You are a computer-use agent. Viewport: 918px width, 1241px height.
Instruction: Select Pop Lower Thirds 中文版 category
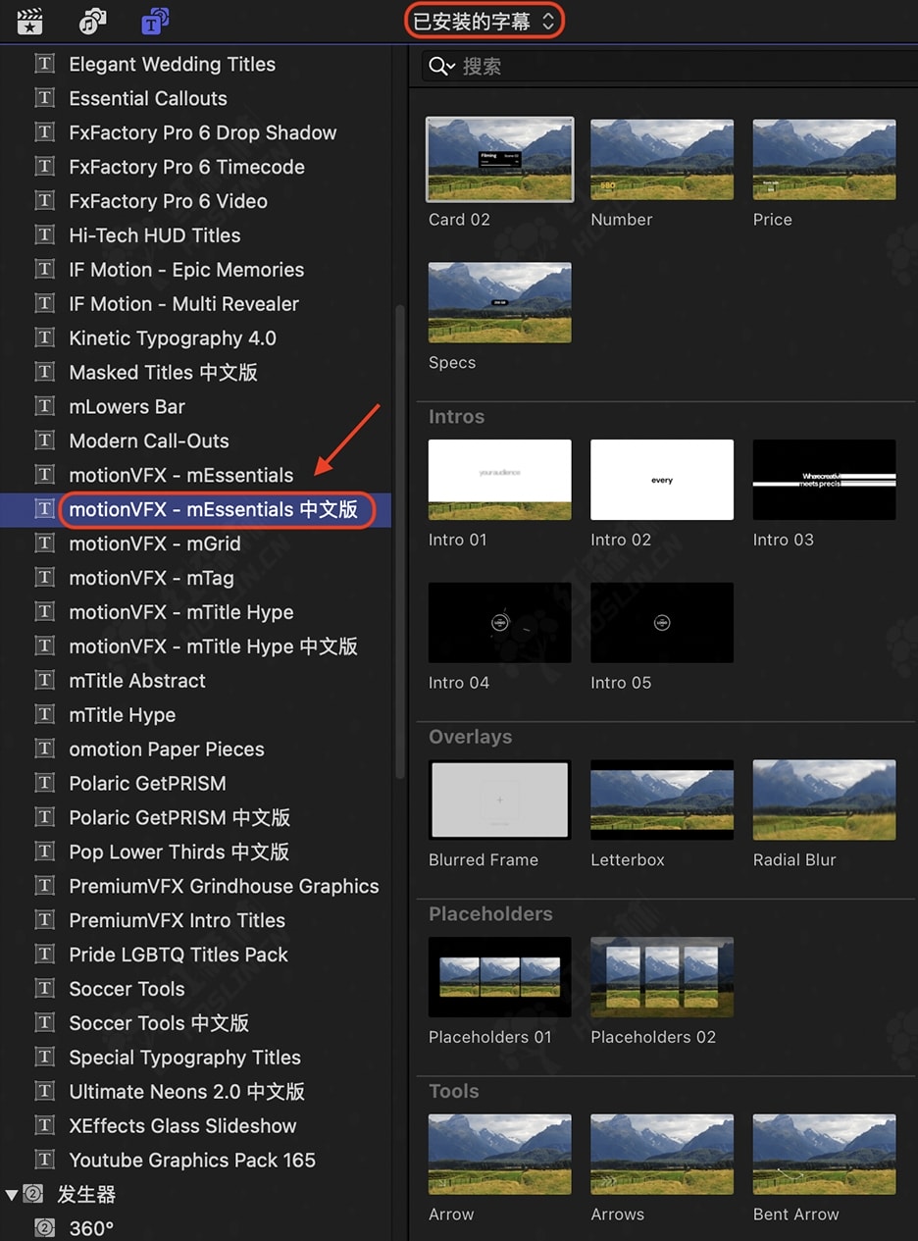point(179,852)
